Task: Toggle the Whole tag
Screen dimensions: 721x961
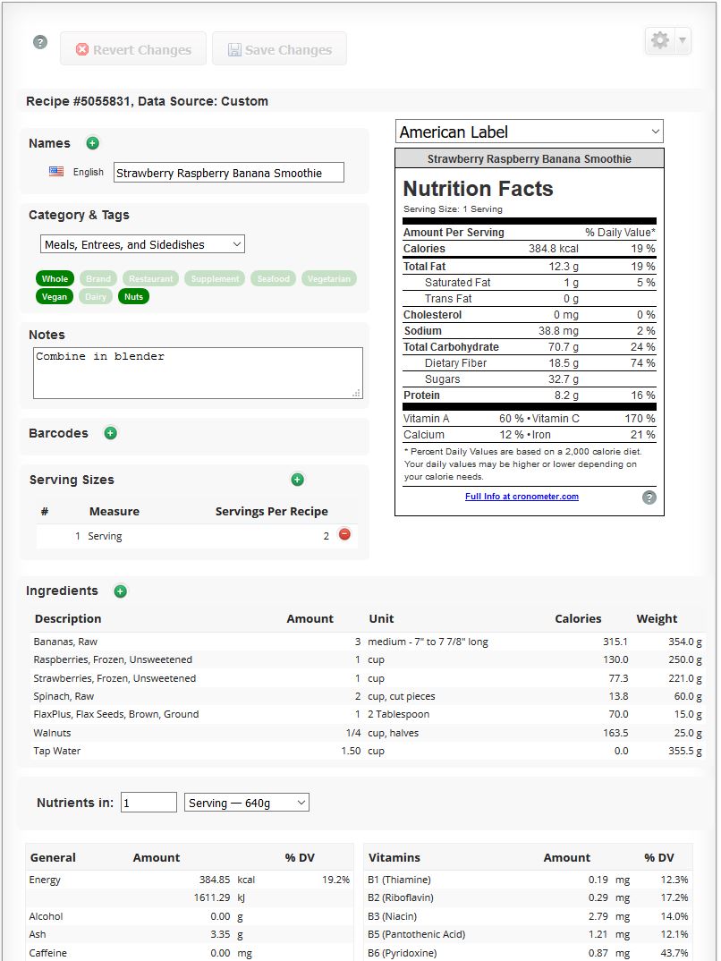Action: [55, 279]
